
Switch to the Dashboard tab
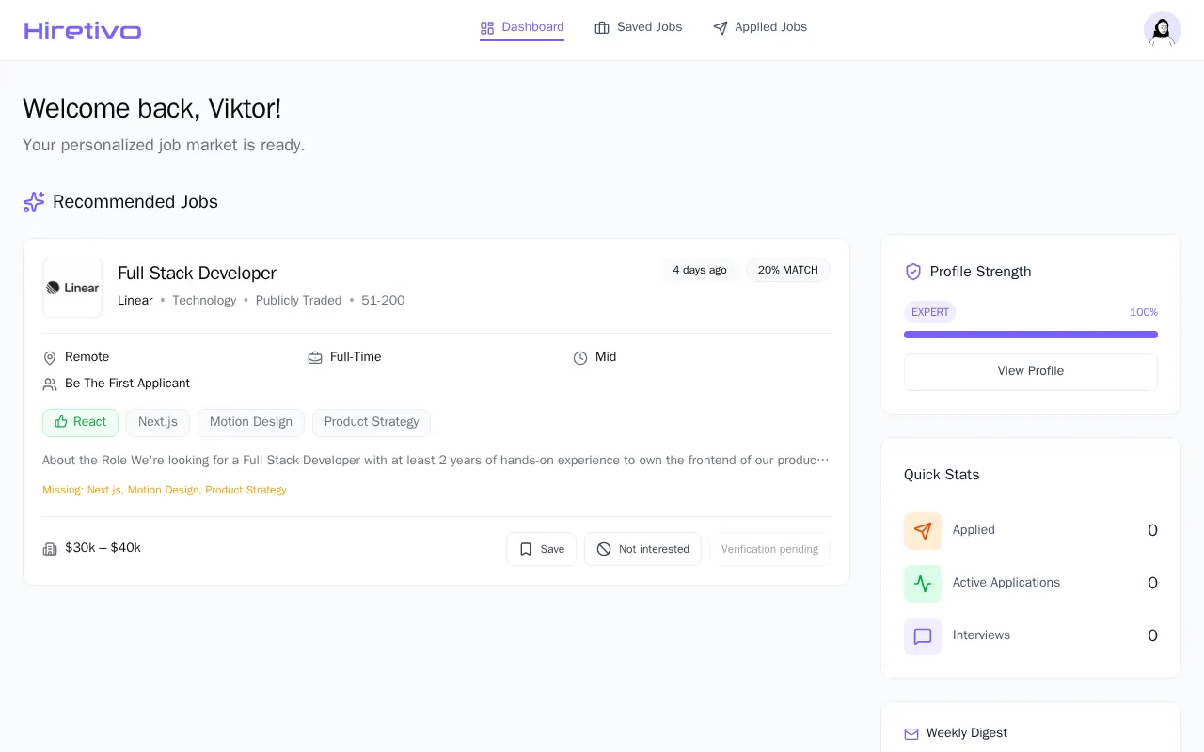(x=522, y=27)
